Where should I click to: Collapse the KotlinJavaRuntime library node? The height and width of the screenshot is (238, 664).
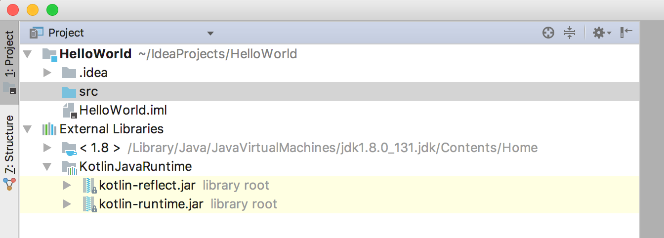coord(47,167)
